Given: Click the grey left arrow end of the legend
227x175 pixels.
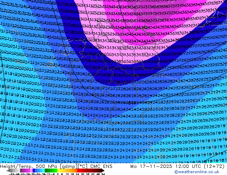Looking at the screenshot, I should click(x=8, y=171).
